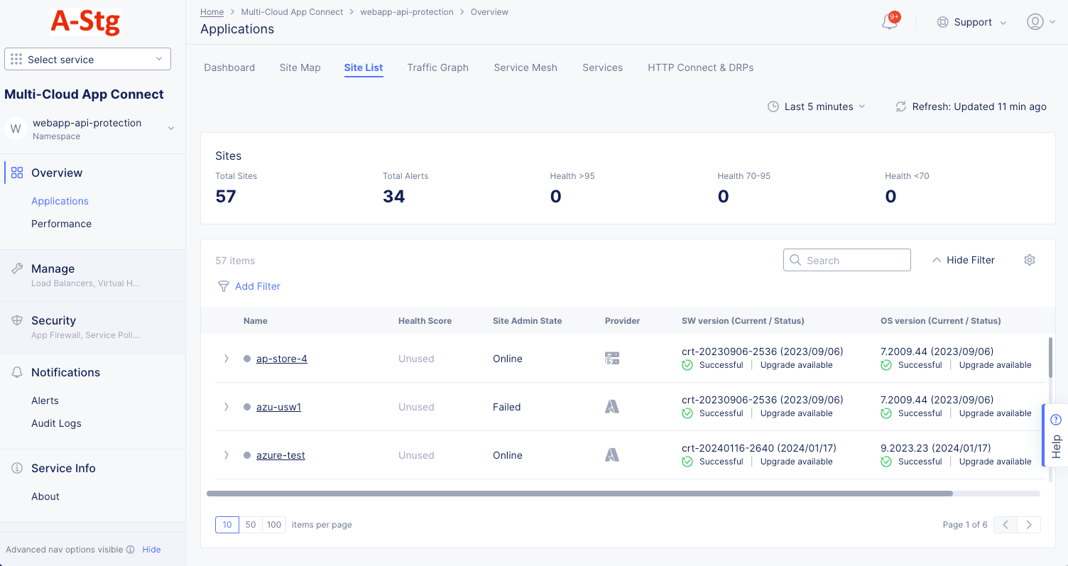Viewport: 1068px width, 566px height.
Task: Go to next page arrow
Action: (x=1029, y=525)
